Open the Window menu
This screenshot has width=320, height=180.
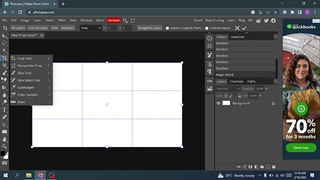pos(86,20)
